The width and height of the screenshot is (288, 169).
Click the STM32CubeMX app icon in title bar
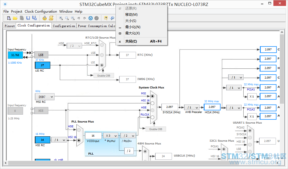pos(5,4)
